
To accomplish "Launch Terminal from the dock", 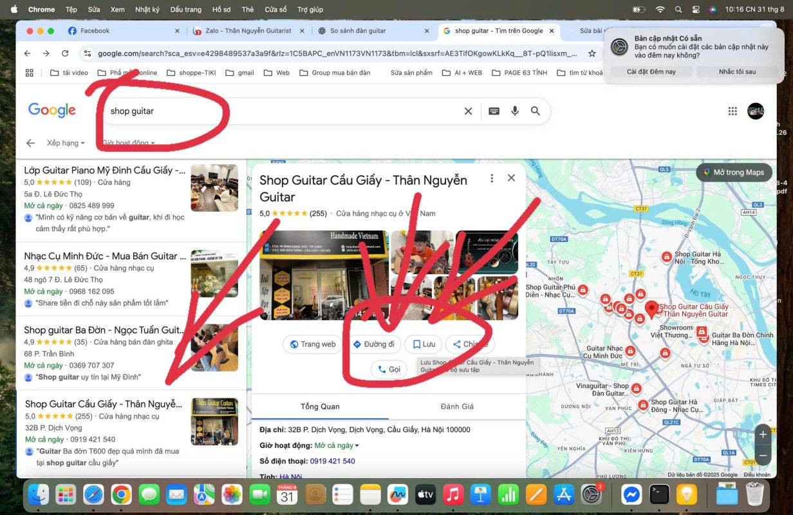I will [660, 494].
